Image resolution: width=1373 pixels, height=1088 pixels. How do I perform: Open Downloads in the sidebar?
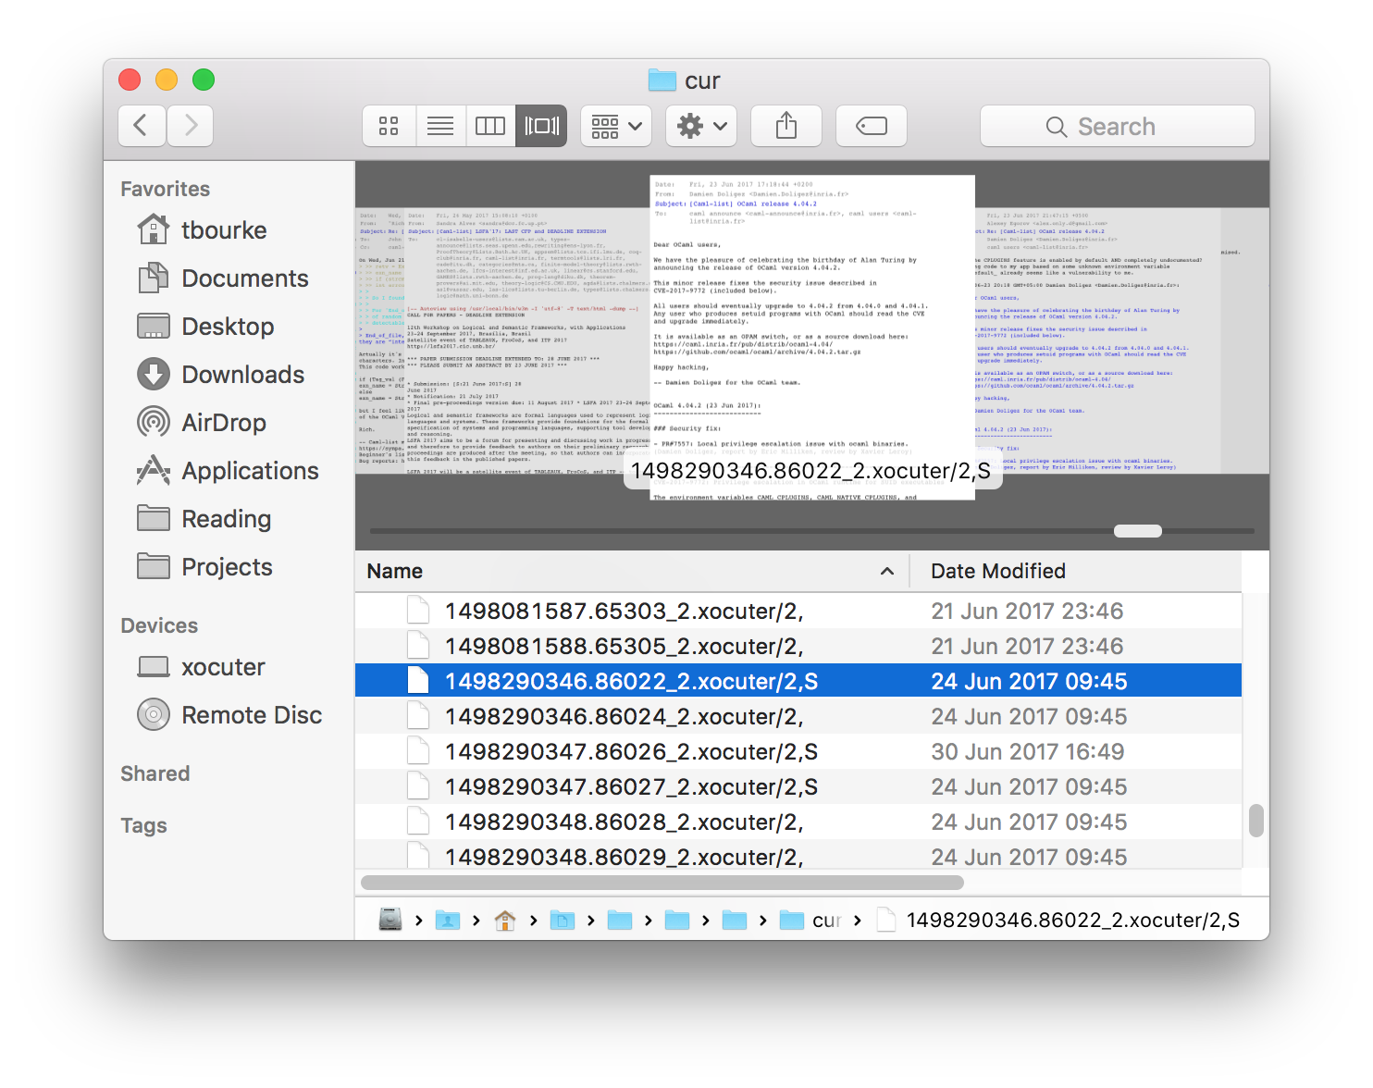click(221, 375)
